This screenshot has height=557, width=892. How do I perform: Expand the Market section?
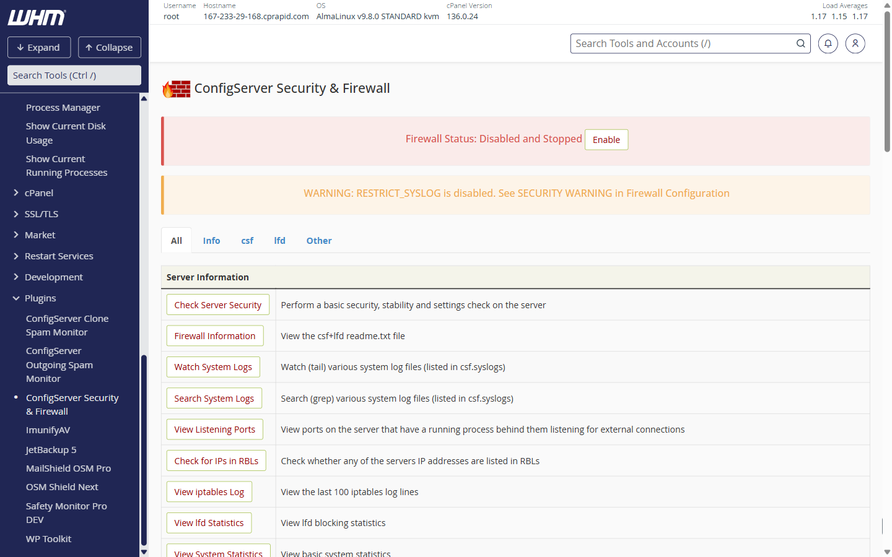coord(40,235)
